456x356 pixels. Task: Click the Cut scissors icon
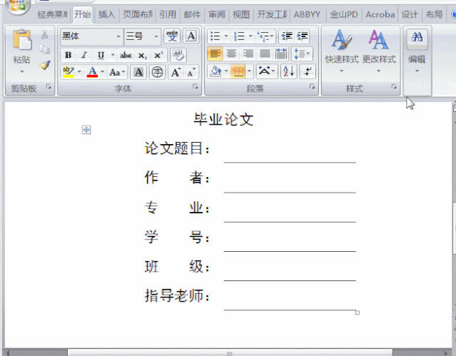44,35
